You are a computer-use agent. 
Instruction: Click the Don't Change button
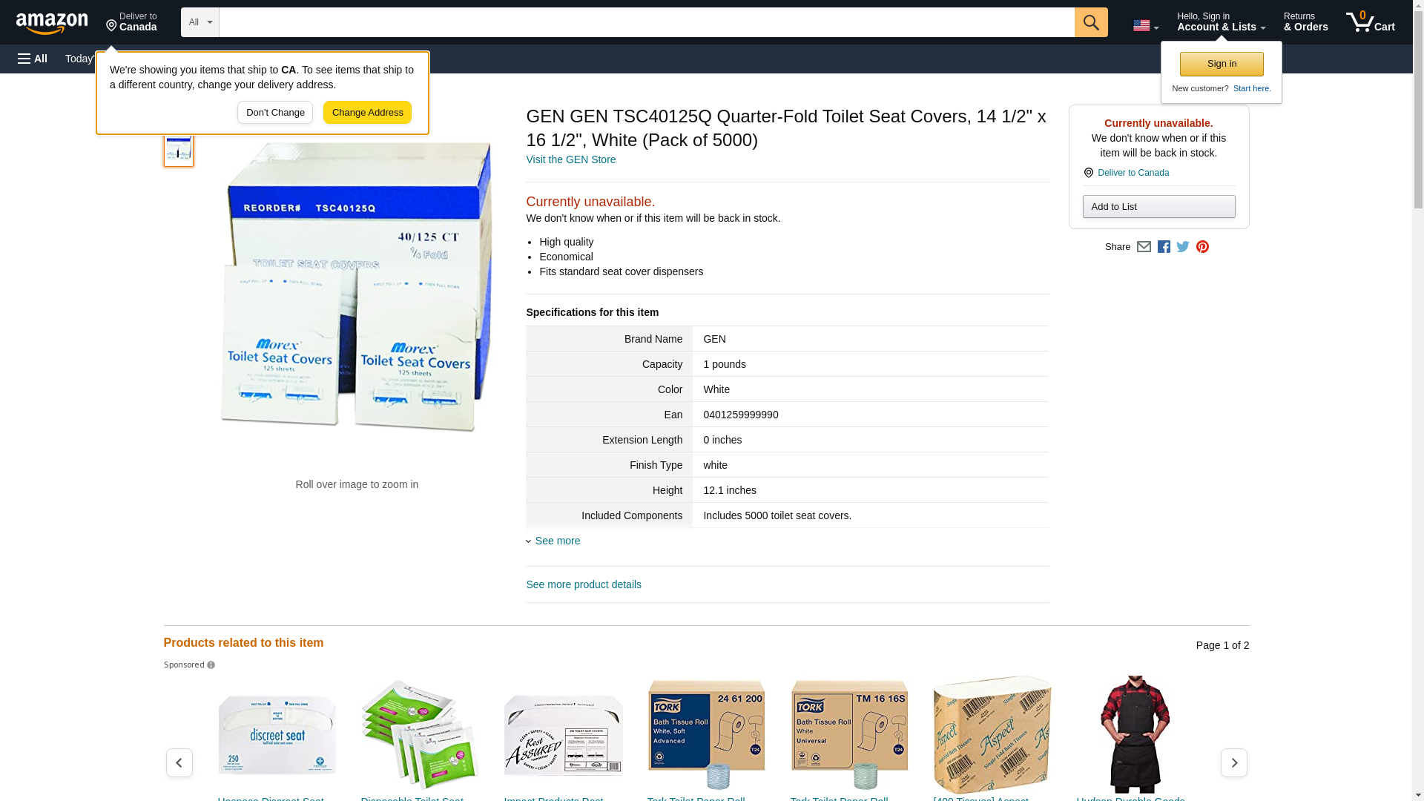(275, 113)
